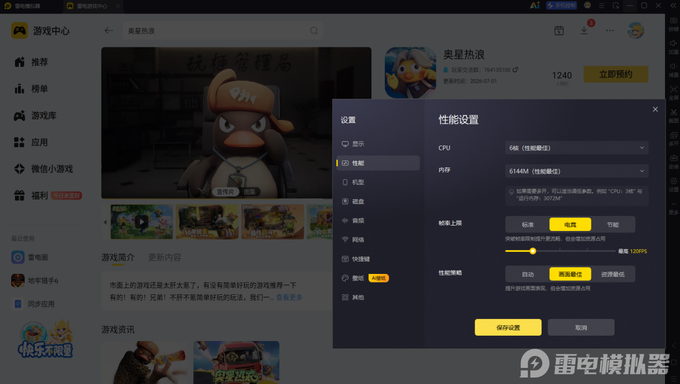Click the gallery previous arrow
680x384 pixels.
[x=105, y=222]
